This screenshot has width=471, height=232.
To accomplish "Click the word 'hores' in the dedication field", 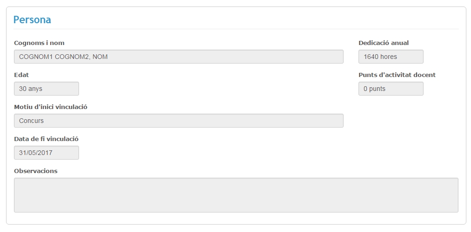I will 389,57.
